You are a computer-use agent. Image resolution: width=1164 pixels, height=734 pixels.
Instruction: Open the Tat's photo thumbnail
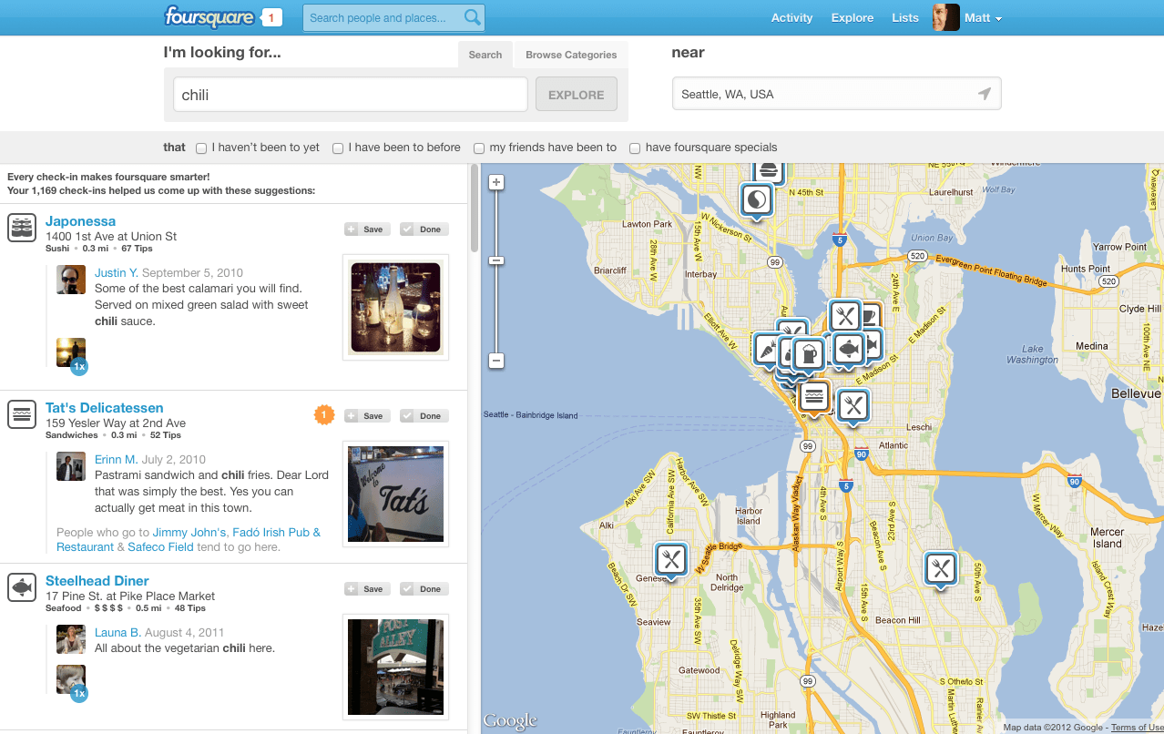394,494
